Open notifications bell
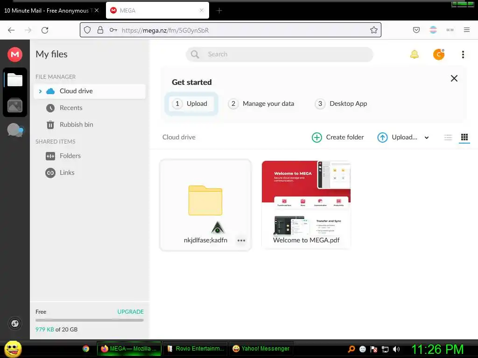This screenshot has height=358, width=478. click(415, 55)
